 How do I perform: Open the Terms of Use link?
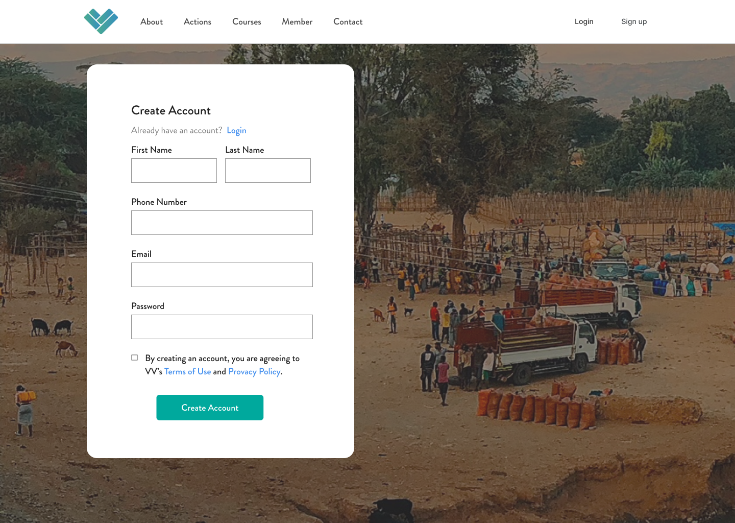[x=187, y=371]
